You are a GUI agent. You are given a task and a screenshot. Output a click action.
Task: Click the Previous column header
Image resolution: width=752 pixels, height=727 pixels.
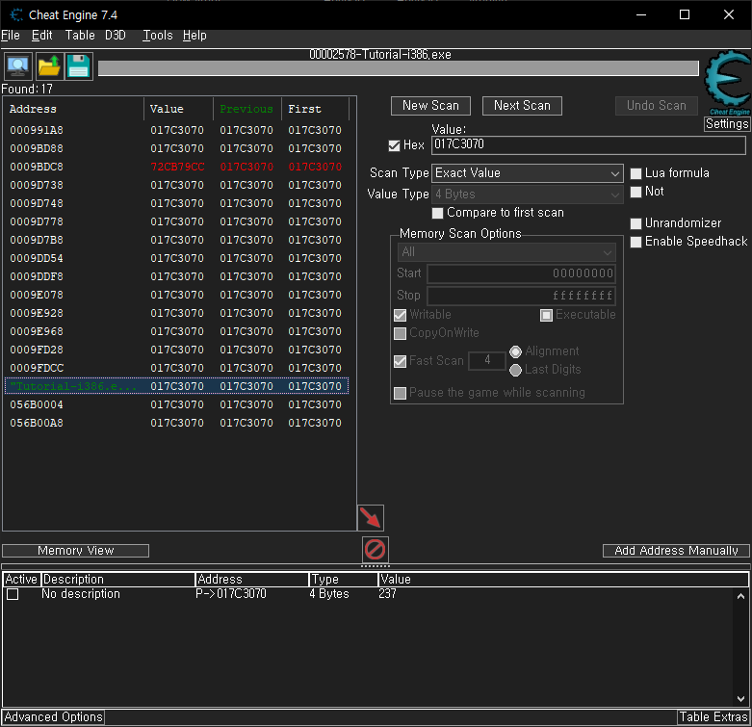[x=246, y=110]
